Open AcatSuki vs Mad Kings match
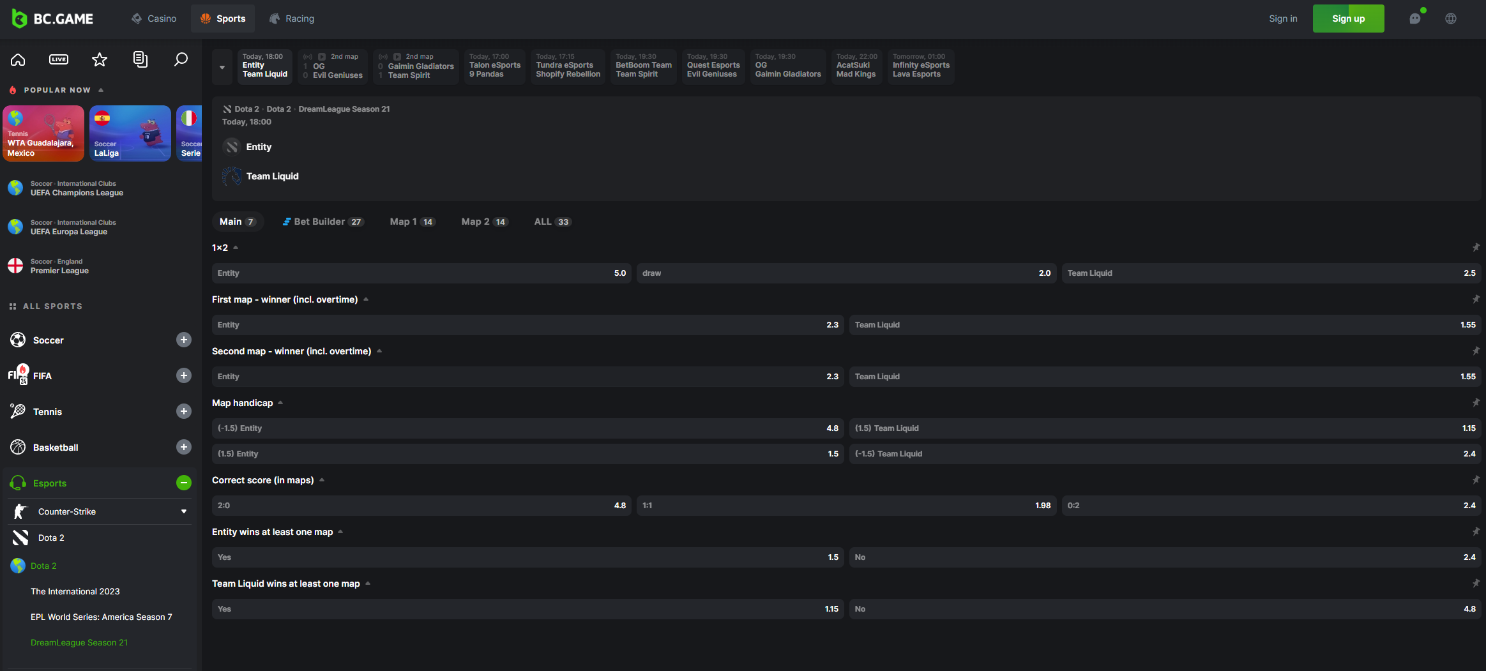1486x671 pixels. (856, 66)
